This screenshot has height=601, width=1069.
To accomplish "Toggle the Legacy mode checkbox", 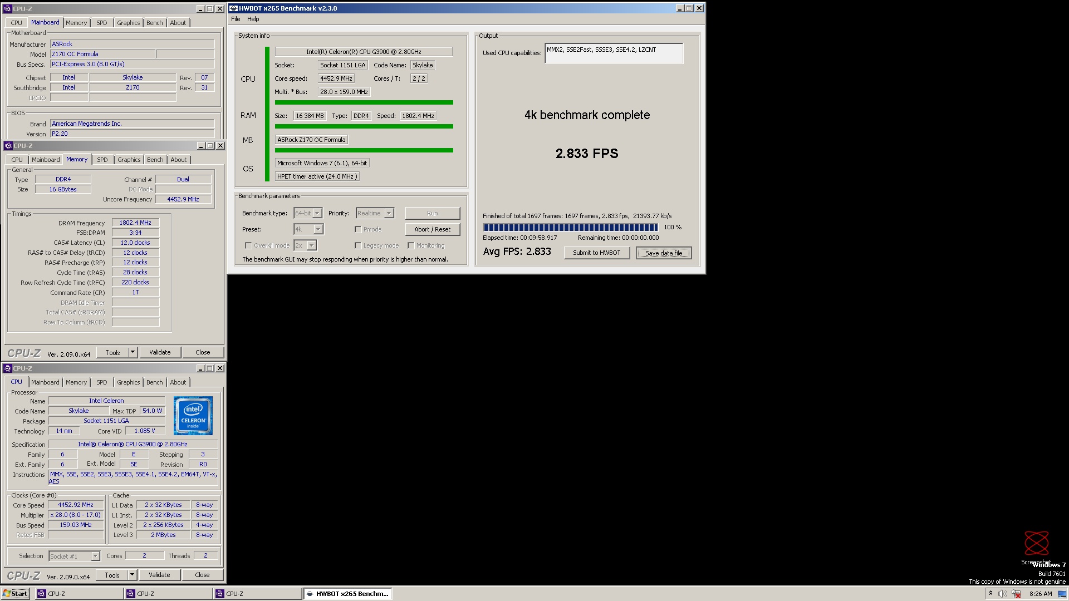I will click(x=358, y=245).
